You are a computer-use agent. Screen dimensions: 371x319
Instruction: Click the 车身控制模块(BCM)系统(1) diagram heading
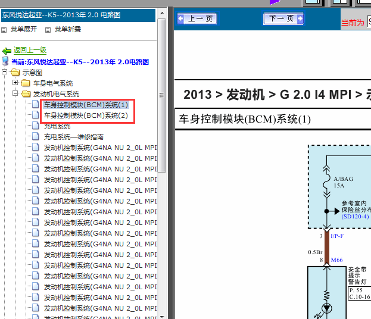tap(245, 119)
